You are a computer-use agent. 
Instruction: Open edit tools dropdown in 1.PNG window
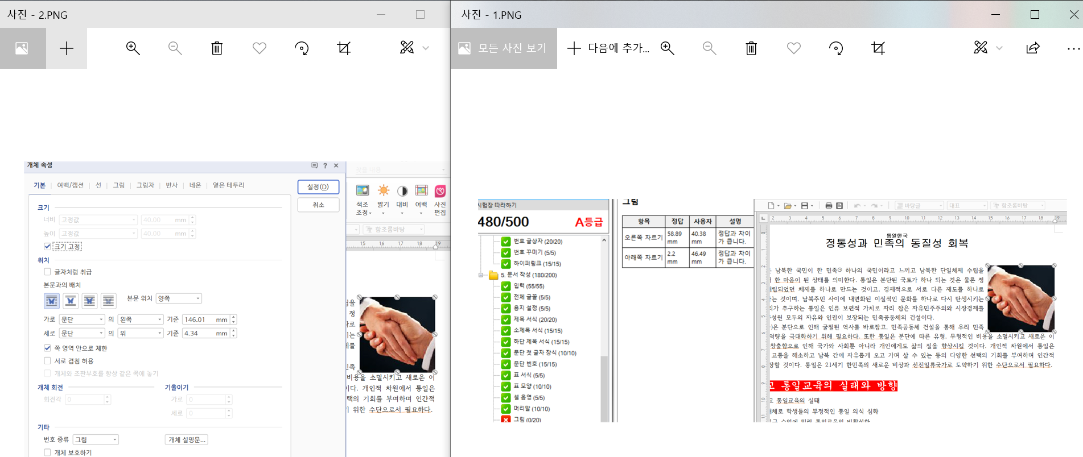coord(999,48)
